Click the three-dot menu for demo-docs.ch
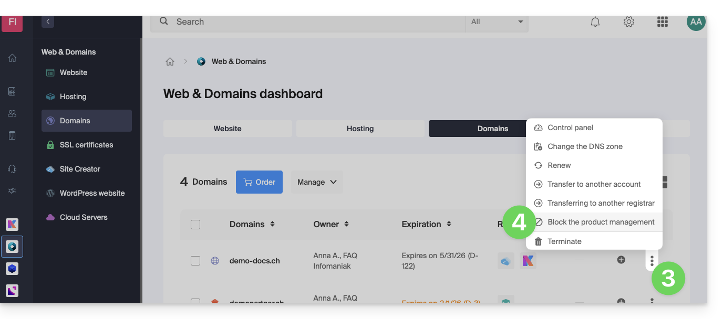Viewport: 723px width, 319px height. 652,260
